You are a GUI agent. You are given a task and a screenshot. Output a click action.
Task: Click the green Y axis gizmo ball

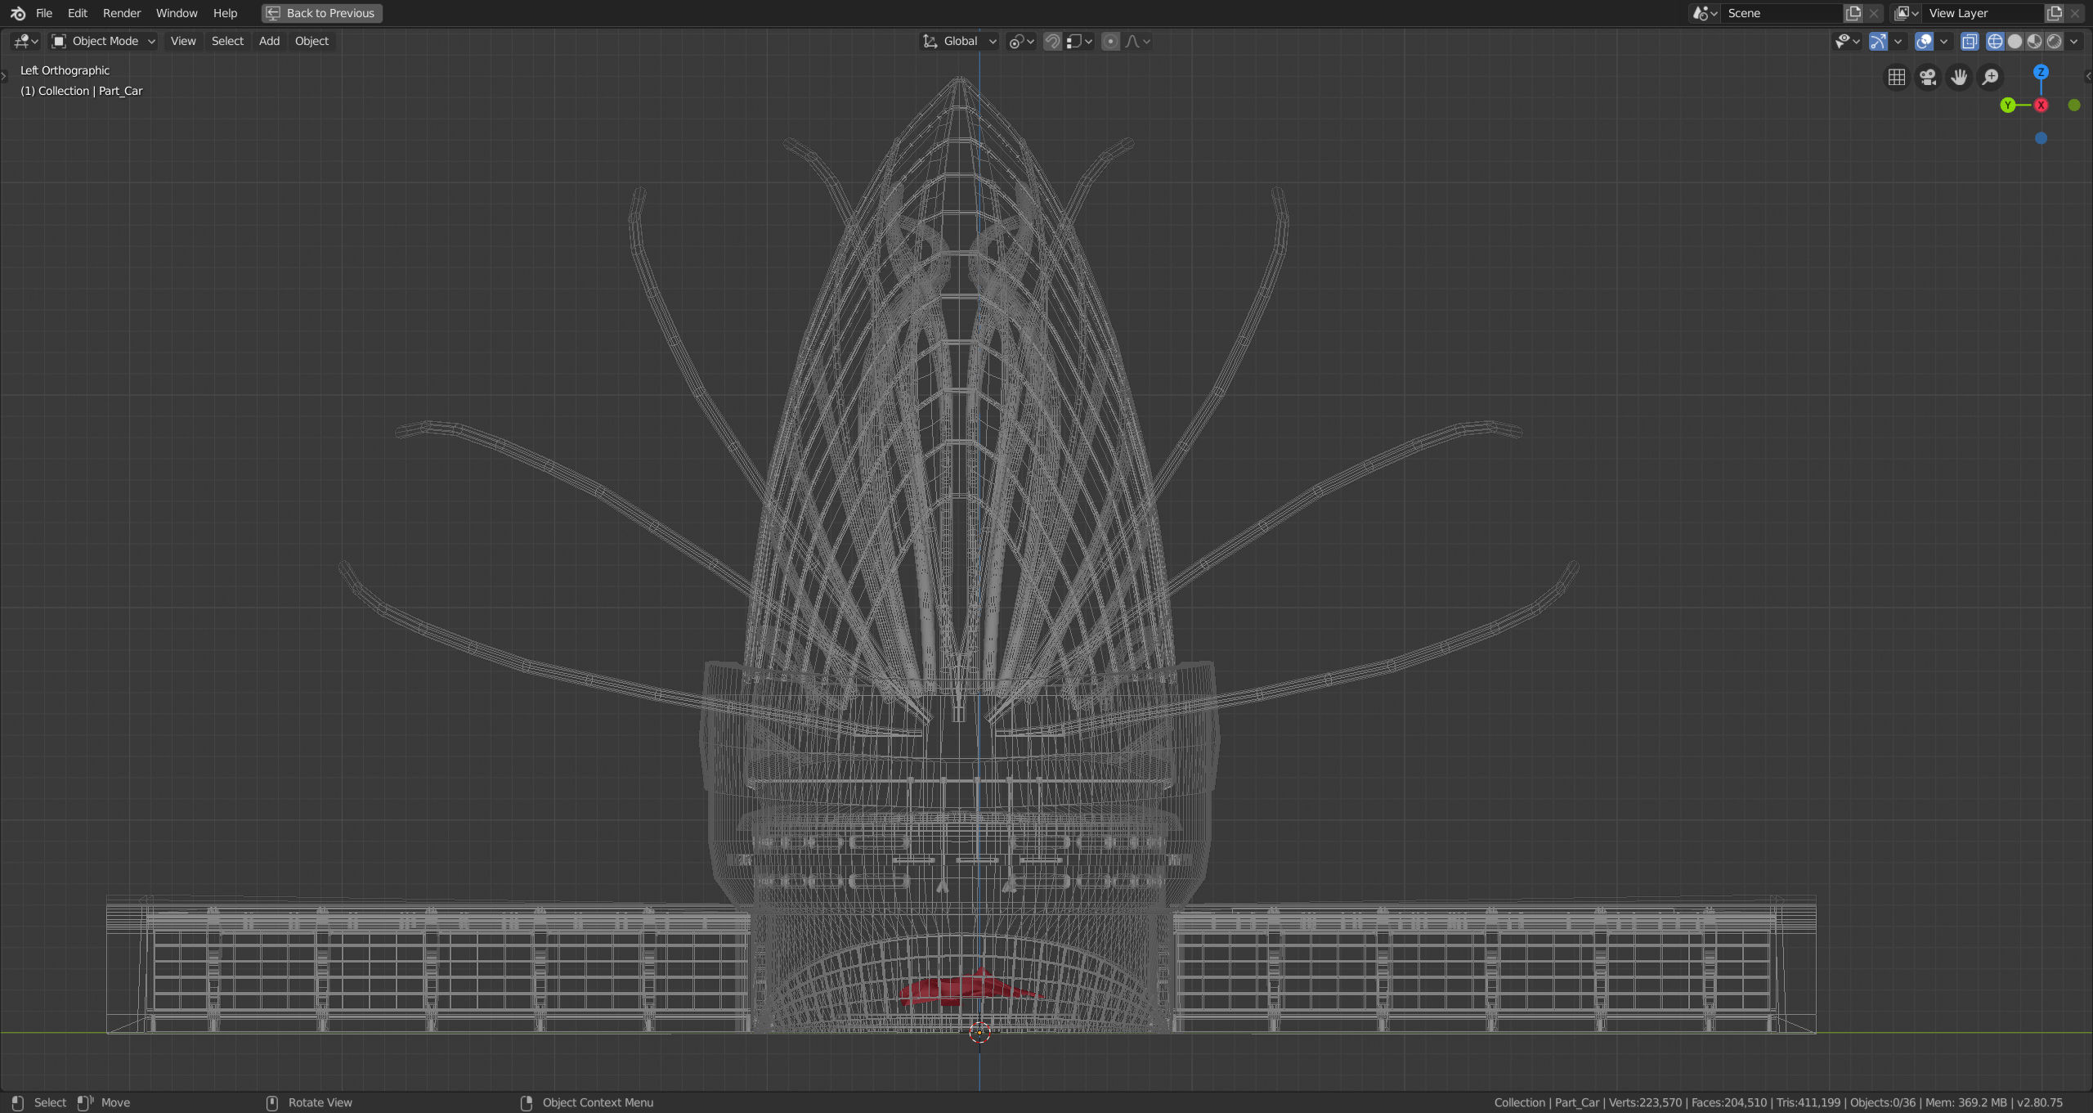2007,105
